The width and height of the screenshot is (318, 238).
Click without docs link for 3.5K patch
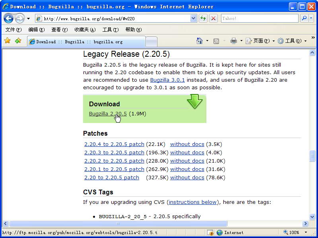(187, 144)
